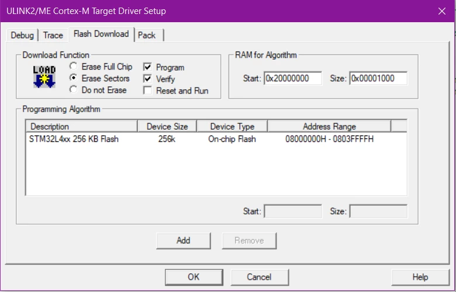This screenshot has height=292, width=456.
Task: Toggle the Program checkbox
Action: (x=148, y=67)
